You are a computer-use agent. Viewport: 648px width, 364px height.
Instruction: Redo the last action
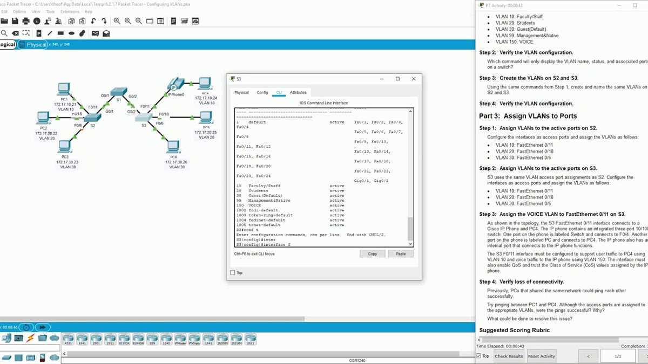click(x=104, y=21)
